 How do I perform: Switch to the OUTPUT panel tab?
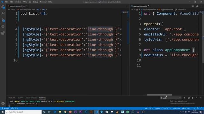(x=20, y=98)
